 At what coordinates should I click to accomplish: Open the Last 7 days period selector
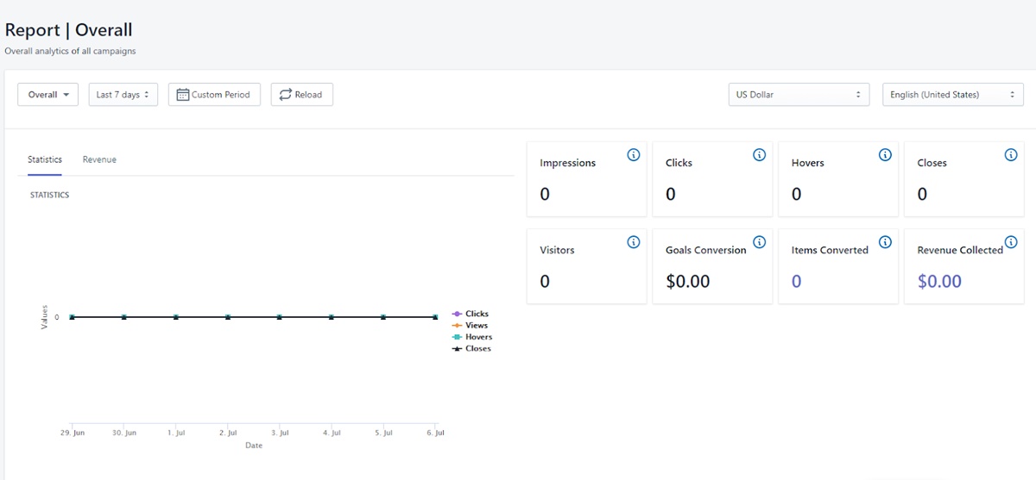123,95
